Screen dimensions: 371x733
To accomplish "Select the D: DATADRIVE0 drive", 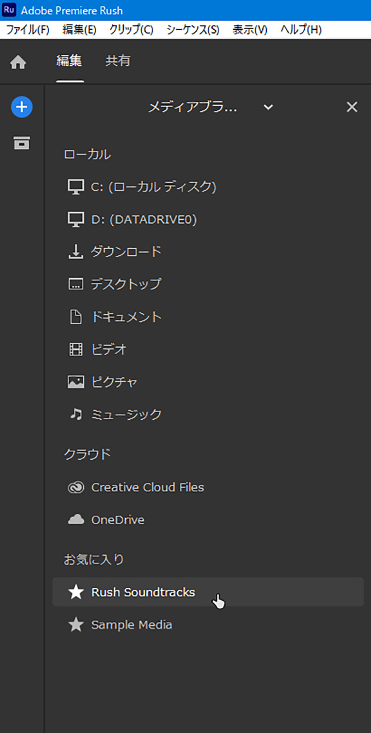I will [144, 219].
